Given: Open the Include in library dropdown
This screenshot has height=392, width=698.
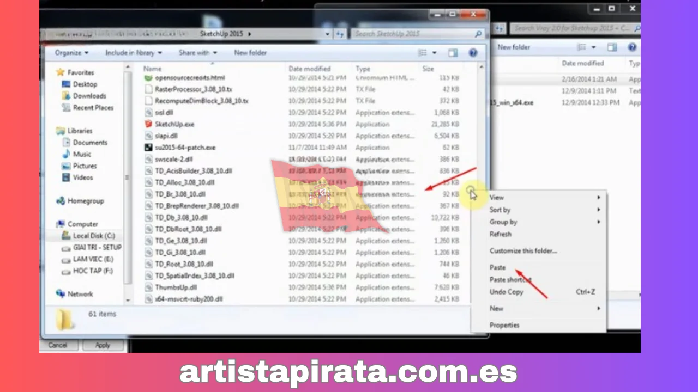Looking at the screenshot, I should coord(134,53).
